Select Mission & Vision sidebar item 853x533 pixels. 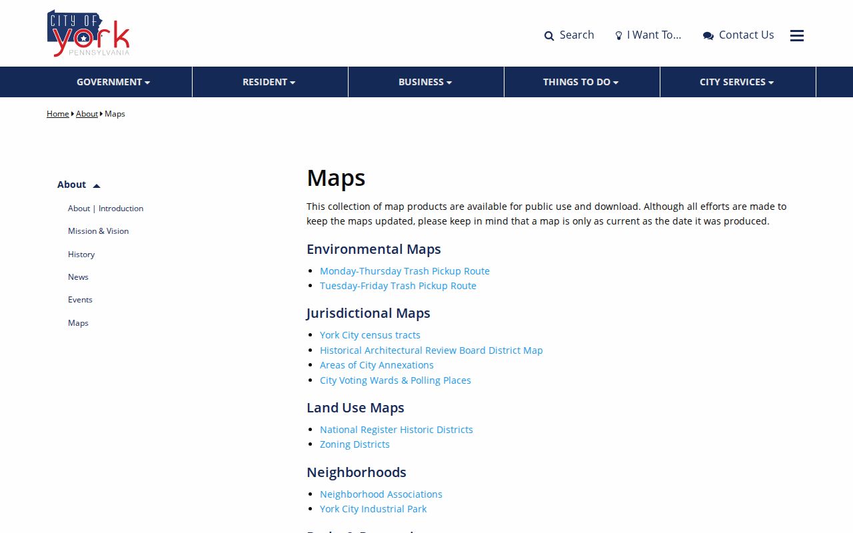pos(98,231)
